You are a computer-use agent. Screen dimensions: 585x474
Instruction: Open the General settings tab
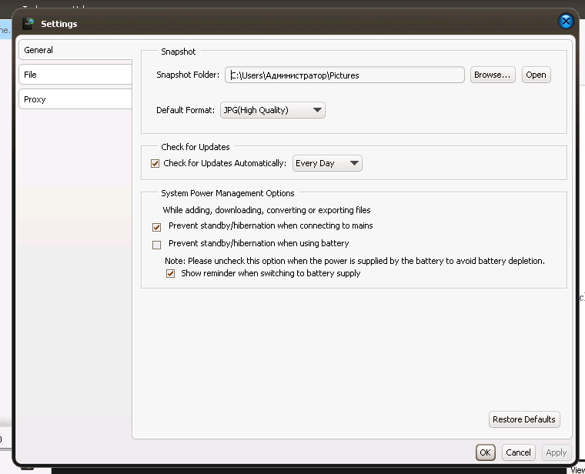click(75, 50)
